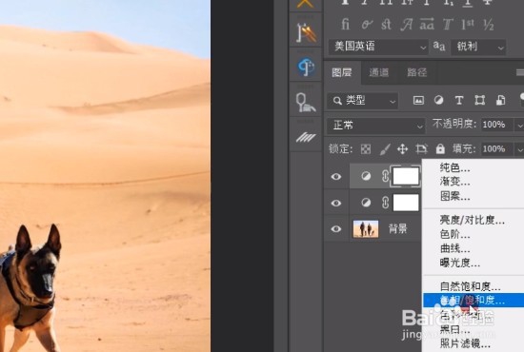Viewport: 524px width, 352px height.
Task: Expand the opacity slider arrow
Action: [x=519, y=126]
